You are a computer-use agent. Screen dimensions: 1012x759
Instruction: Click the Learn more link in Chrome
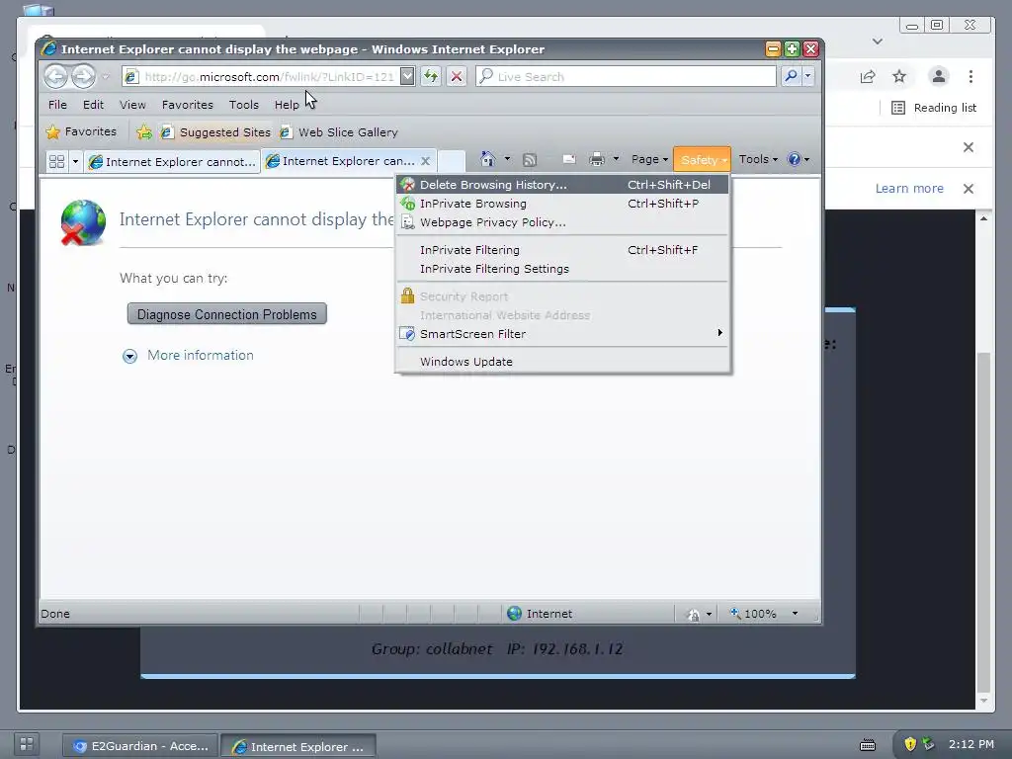tap(909, 189)
